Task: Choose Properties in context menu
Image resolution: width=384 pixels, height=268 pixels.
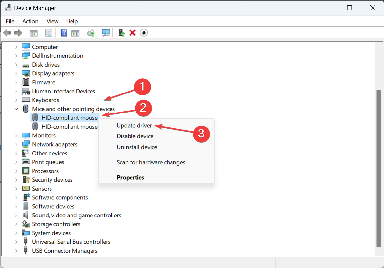Action: [x=130, y=177]
